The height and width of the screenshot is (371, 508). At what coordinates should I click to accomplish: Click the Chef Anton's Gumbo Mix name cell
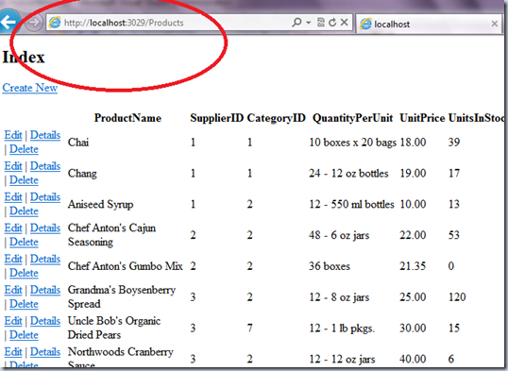pos(125,266)
